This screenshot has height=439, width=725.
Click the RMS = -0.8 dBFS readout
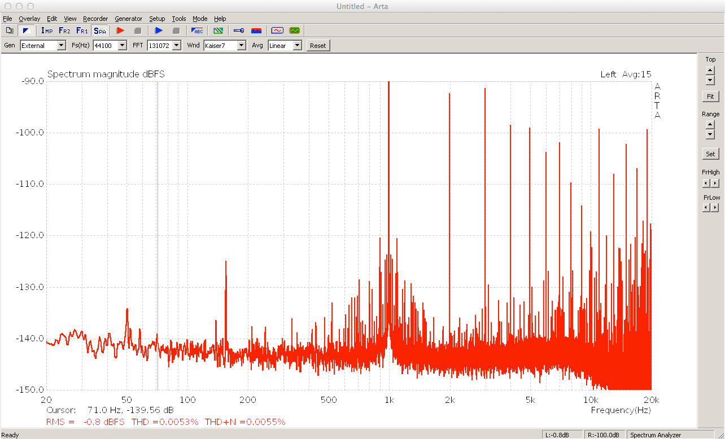(x=86, y=422)
